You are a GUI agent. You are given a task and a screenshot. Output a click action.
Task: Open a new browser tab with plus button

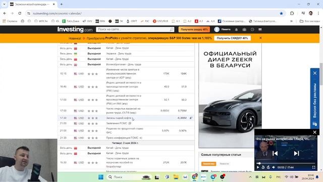(x=62, y=4)
